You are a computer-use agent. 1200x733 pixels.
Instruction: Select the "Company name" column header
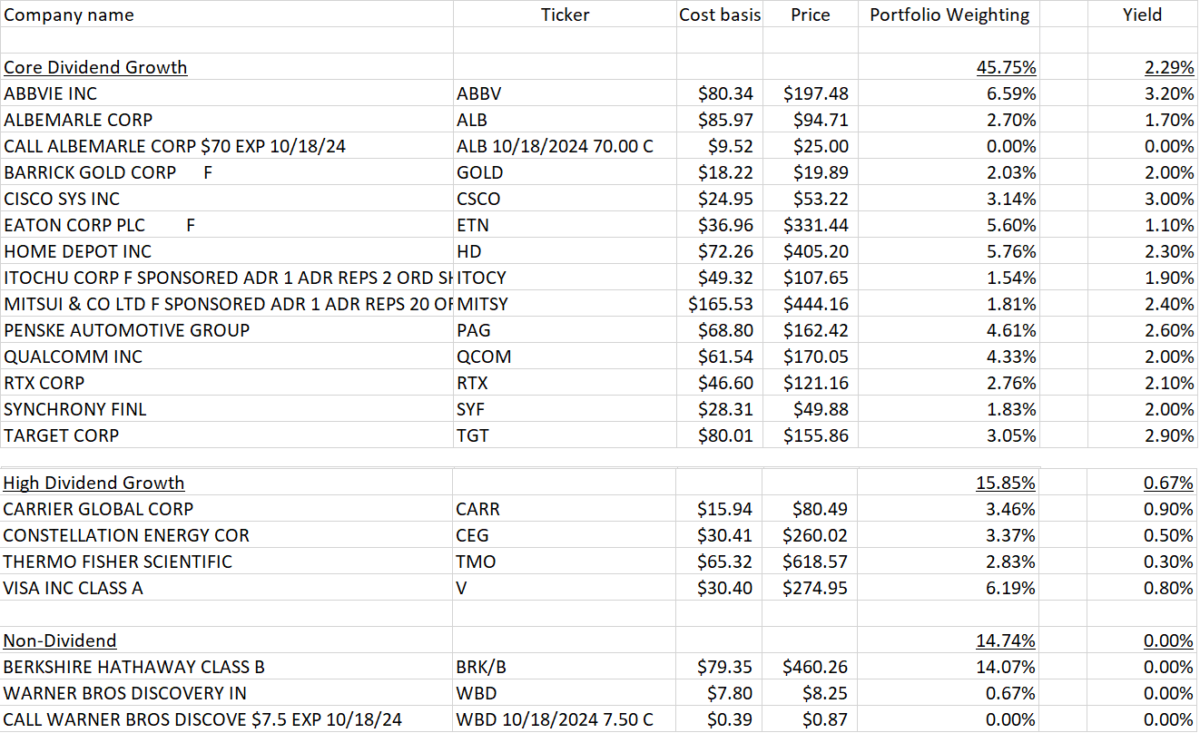[68, 15]
